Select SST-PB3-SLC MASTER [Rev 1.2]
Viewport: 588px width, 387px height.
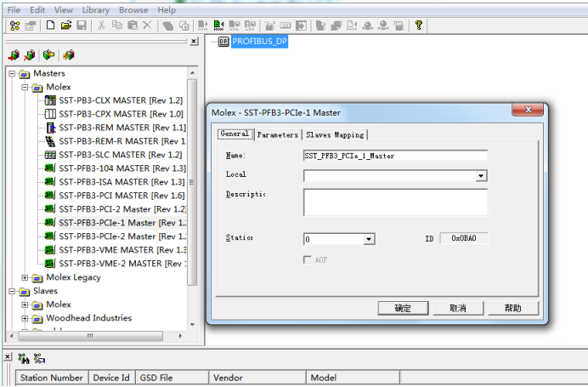pos(121,155)
